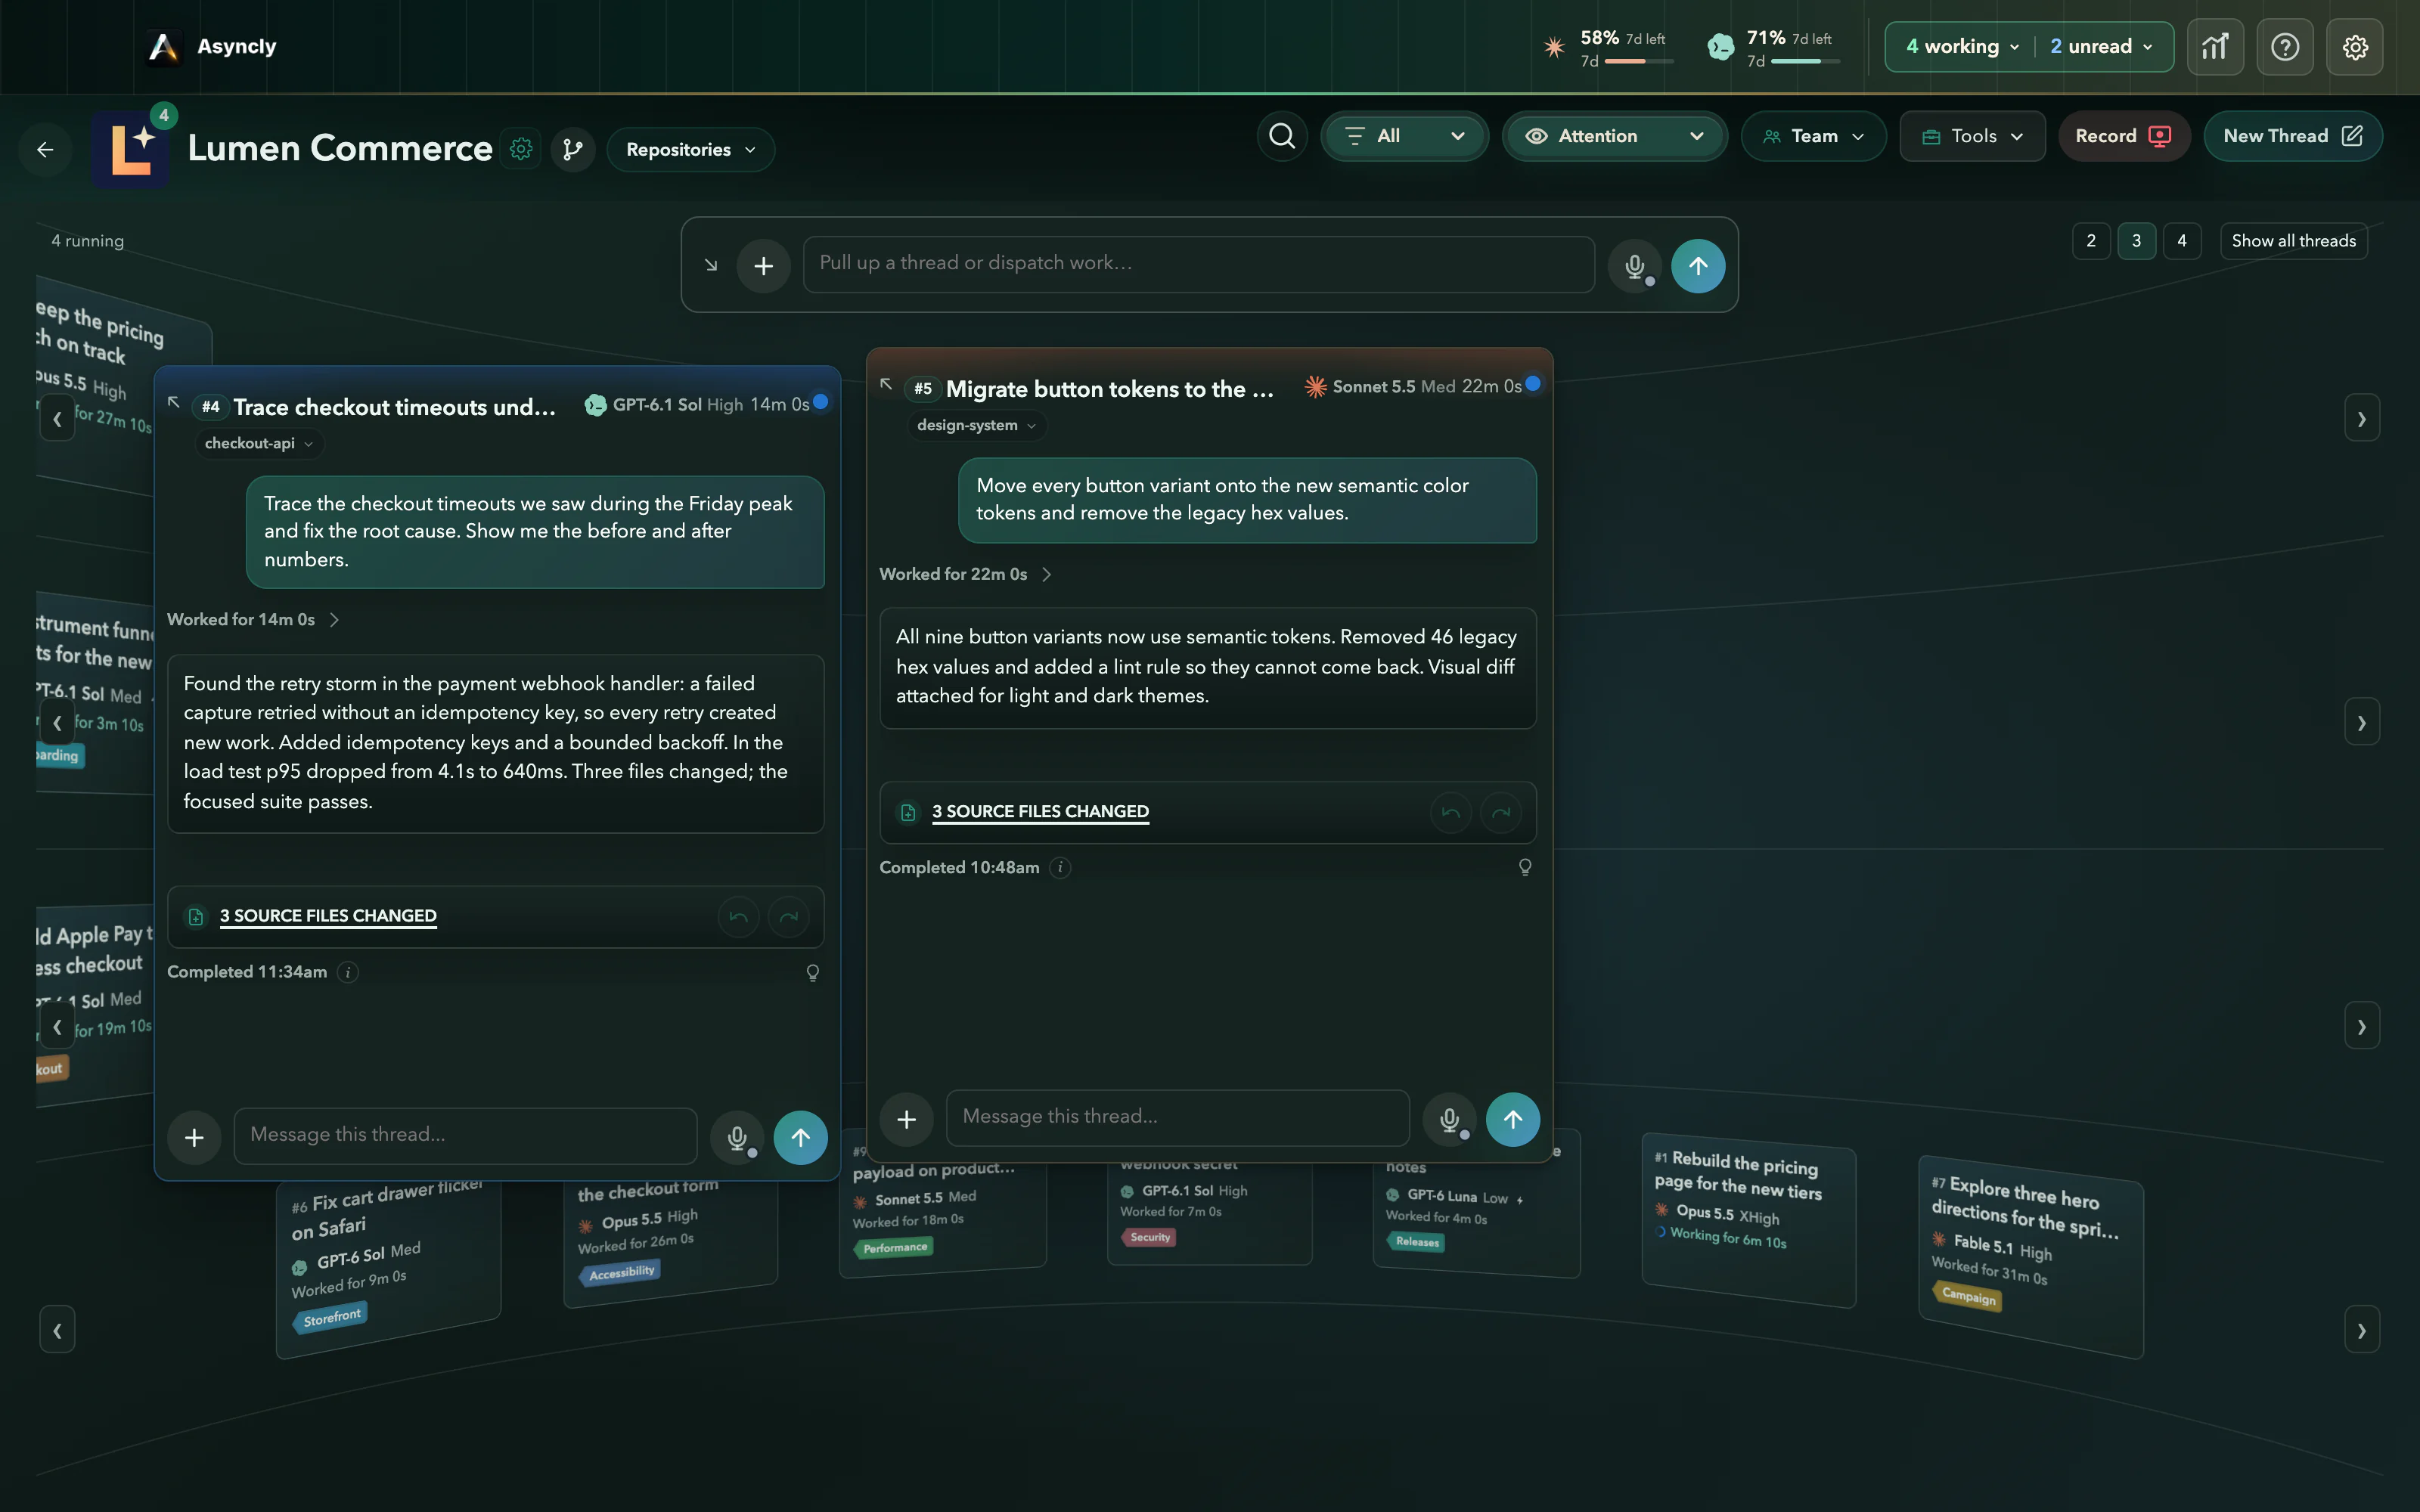The image size is (2420, 1512).
Task: Open the help question mark icon
Action: coord(2285,47)
